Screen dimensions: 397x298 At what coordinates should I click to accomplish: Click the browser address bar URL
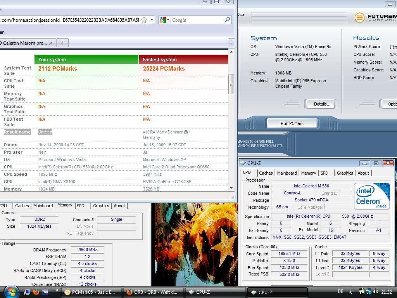click(x=69, y=20)
